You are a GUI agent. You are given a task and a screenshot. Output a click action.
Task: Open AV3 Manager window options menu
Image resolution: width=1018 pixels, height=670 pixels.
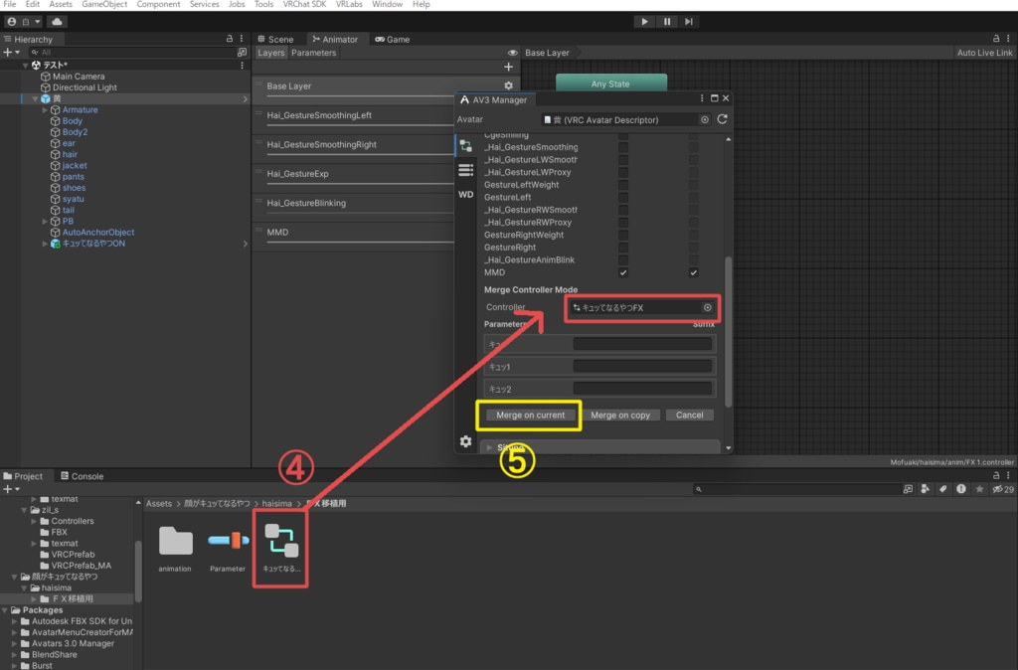(702, 98)
